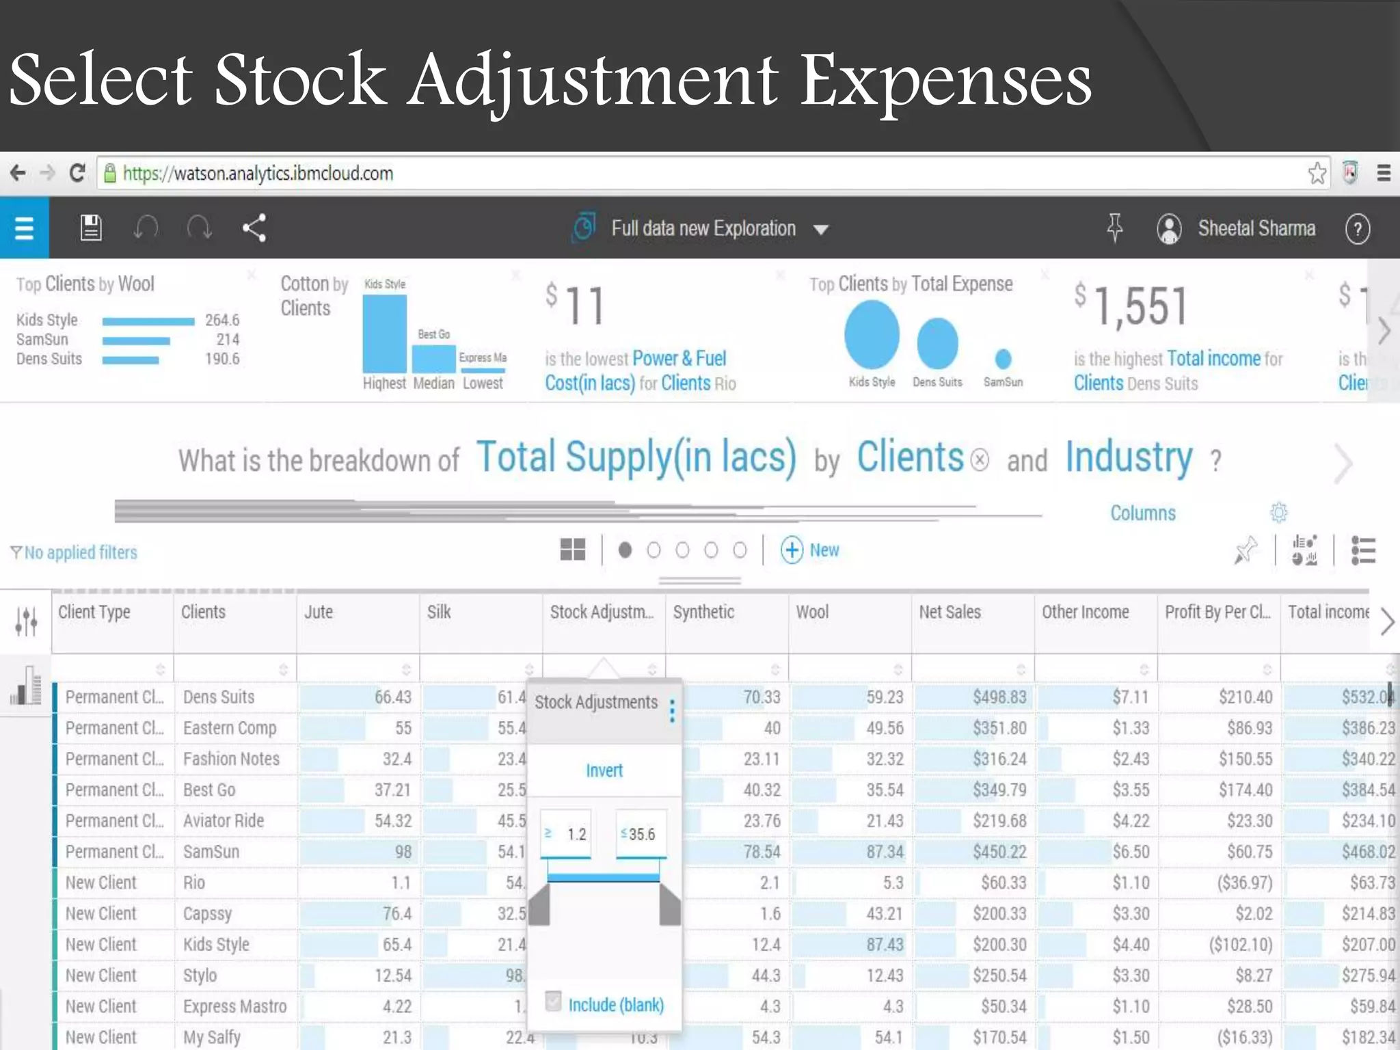This screenshot has height=1050, width=1400.
Task: Reload the browser page
Action: [x=77, y=173]
